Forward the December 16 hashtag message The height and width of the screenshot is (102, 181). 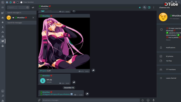(x=87, y=94)
